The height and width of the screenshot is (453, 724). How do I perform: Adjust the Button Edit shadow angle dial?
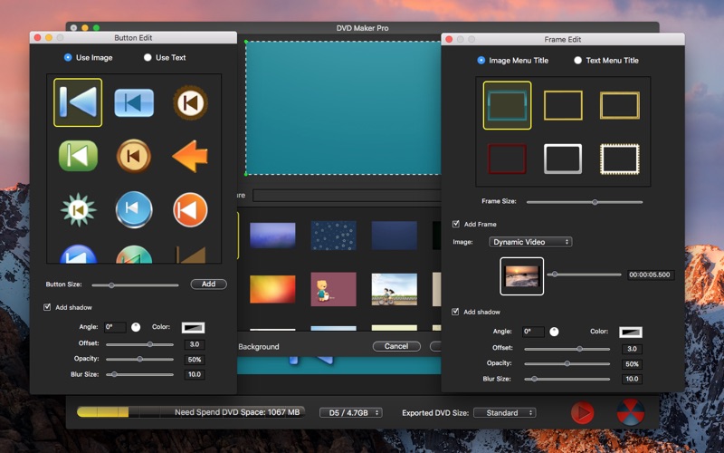(x=136, y=327)
